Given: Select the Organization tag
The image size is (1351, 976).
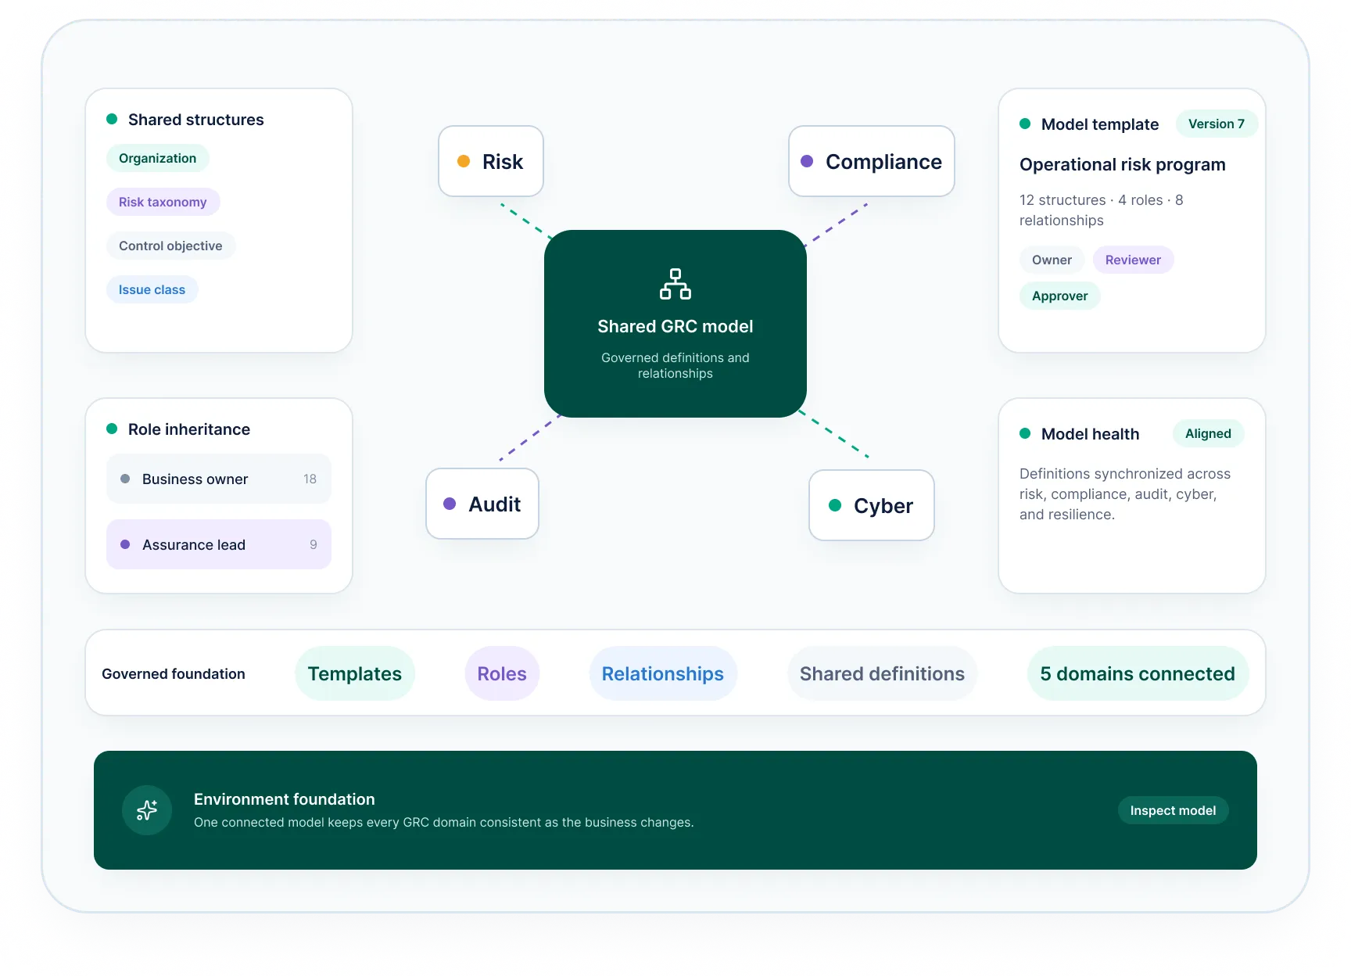Looking at the screenshot, I should pos(157,158).
